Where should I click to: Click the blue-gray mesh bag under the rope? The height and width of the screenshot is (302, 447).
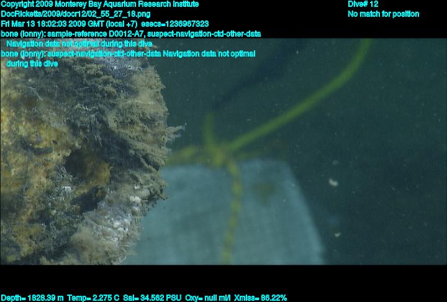coord(228,213)
